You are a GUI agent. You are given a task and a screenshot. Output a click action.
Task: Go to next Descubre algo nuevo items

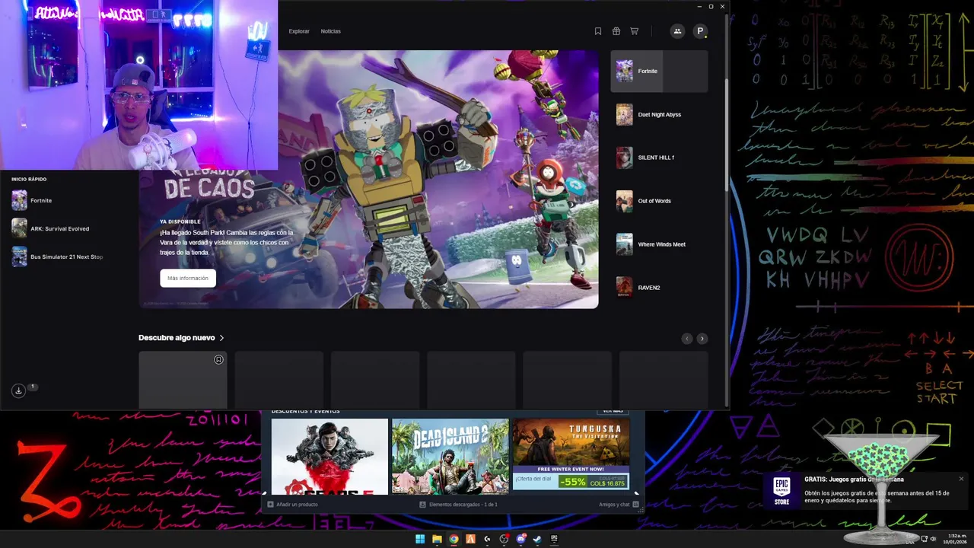pyautogui.click(x=702, y=338)
